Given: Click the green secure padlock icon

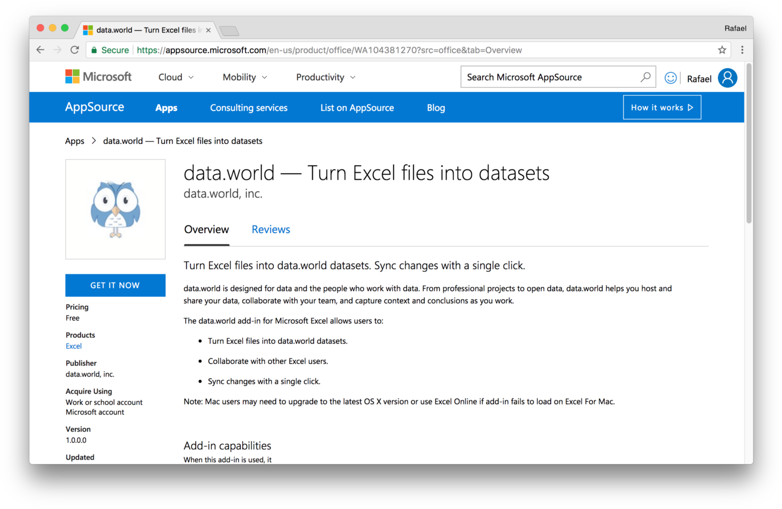Looking at the screenshot, I should (94, 50).
